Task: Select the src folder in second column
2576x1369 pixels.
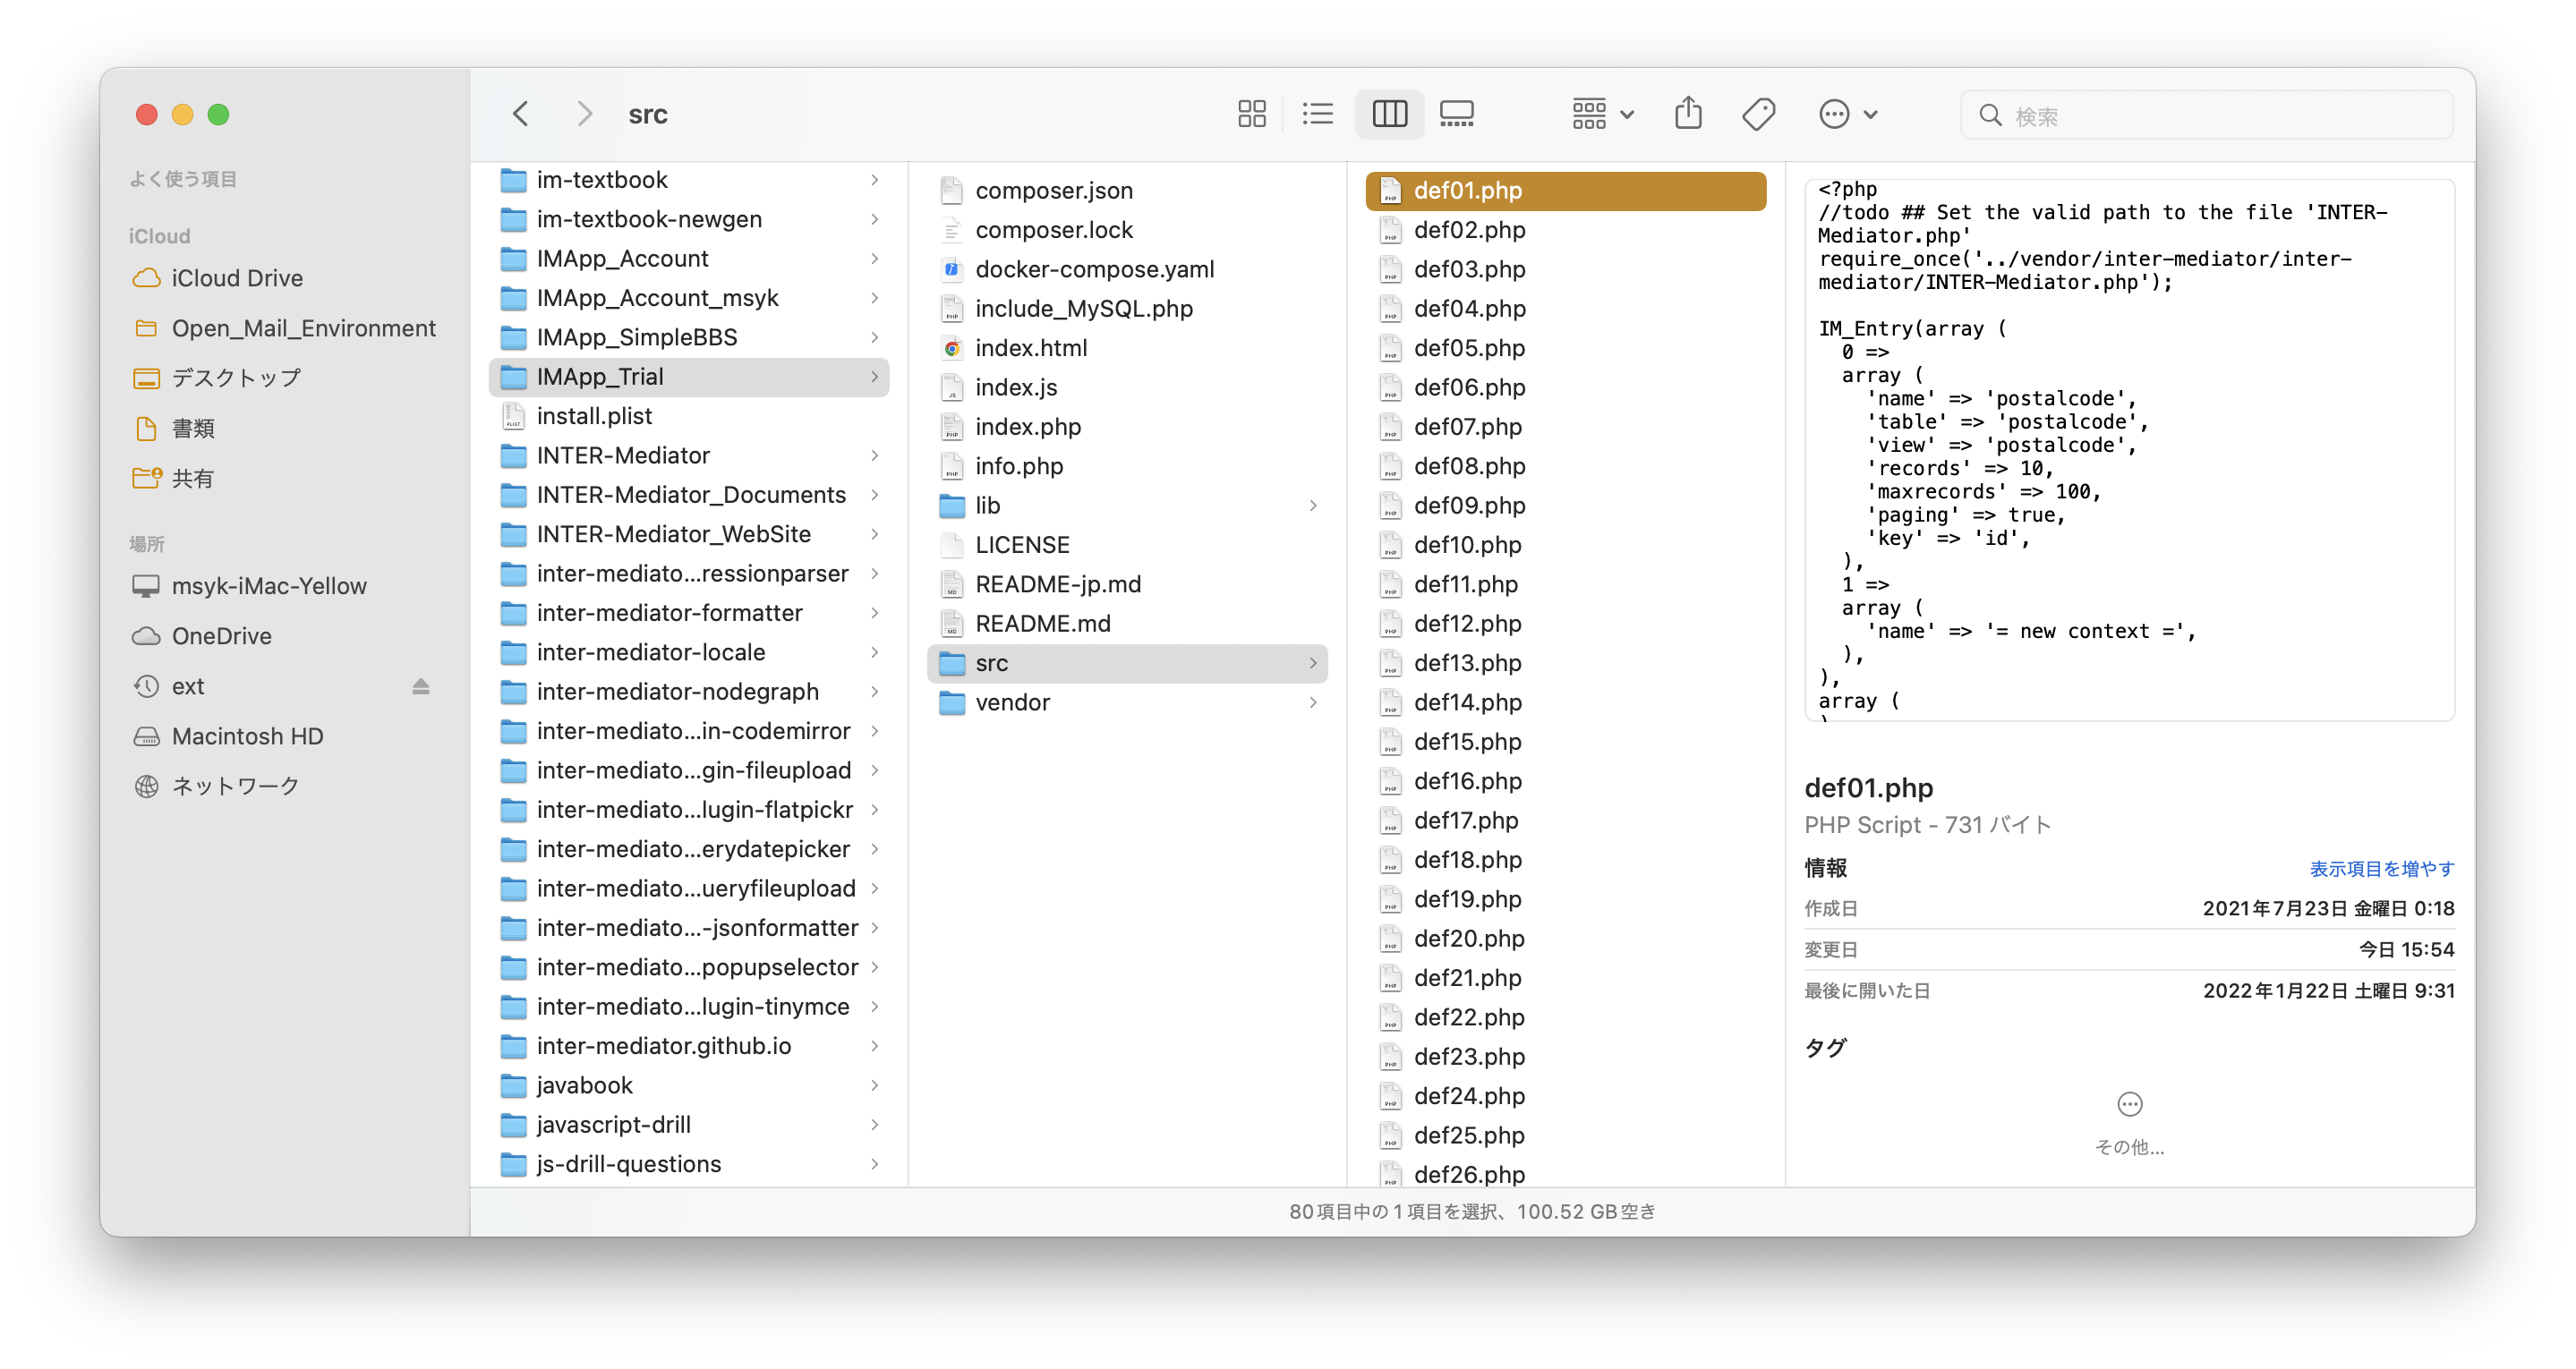Action: pos(1127,662)
